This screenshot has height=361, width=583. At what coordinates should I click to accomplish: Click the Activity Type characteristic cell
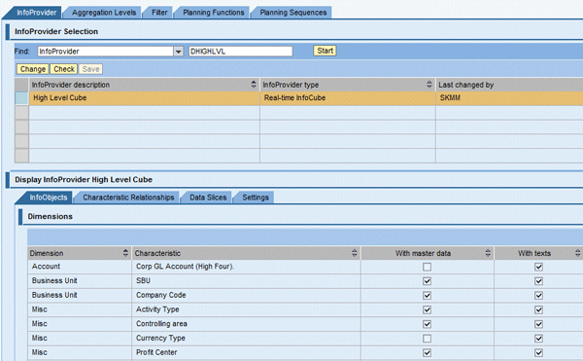[x=246, y=309]
